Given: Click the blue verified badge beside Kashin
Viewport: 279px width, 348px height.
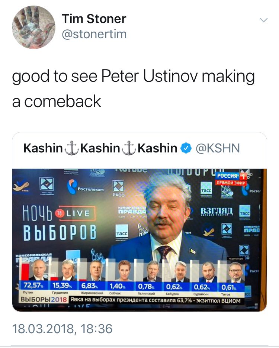Looking at the screenshot, I should pyautogui.click(x=186, y=148).
